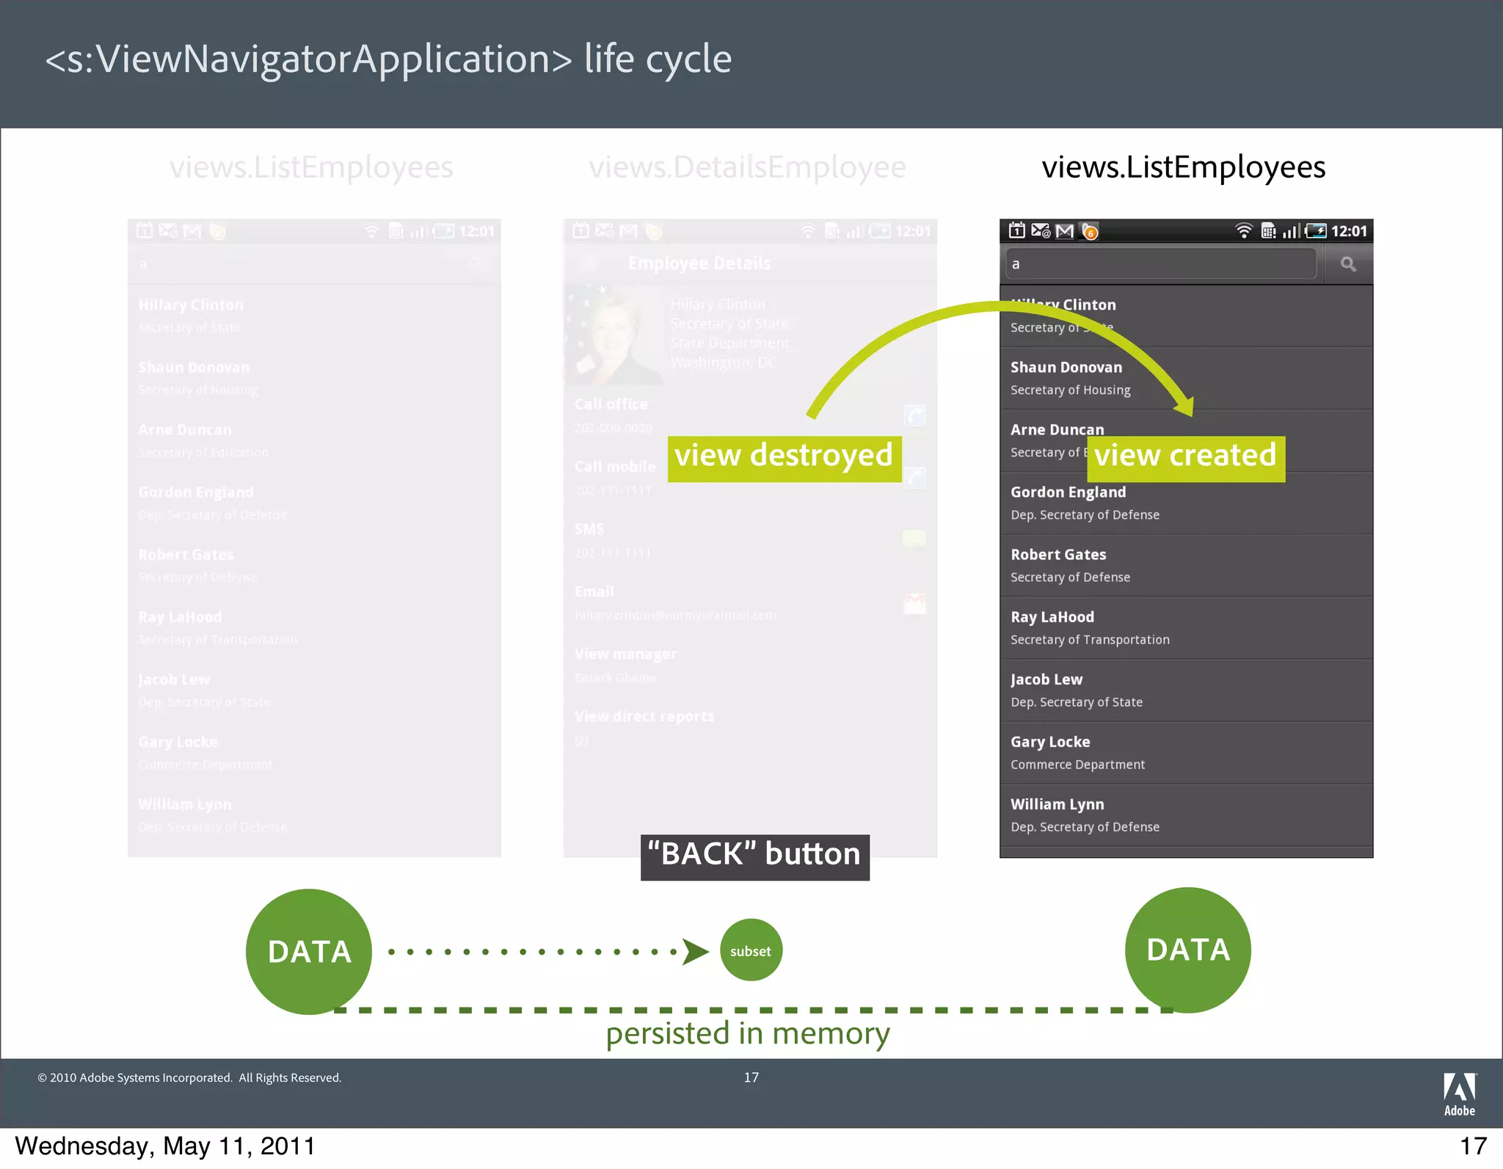Click the Adobe logo in the footer
The image size is (1503, 1169).
pos(1459,1094)
